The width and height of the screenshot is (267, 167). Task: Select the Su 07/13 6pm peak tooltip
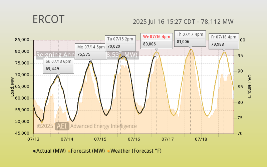59,66
